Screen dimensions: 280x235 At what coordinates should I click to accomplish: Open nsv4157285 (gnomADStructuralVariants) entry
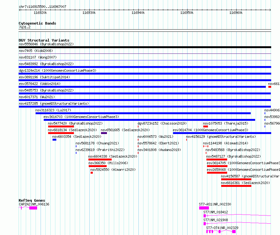(54, 104)
